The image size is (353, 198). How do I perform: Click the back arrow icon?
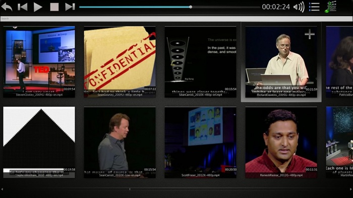click(x=7, y=7)
